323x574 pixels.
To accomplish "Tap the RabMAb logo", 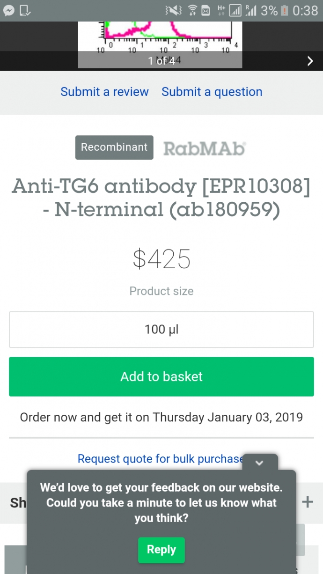I will [205, 148].
